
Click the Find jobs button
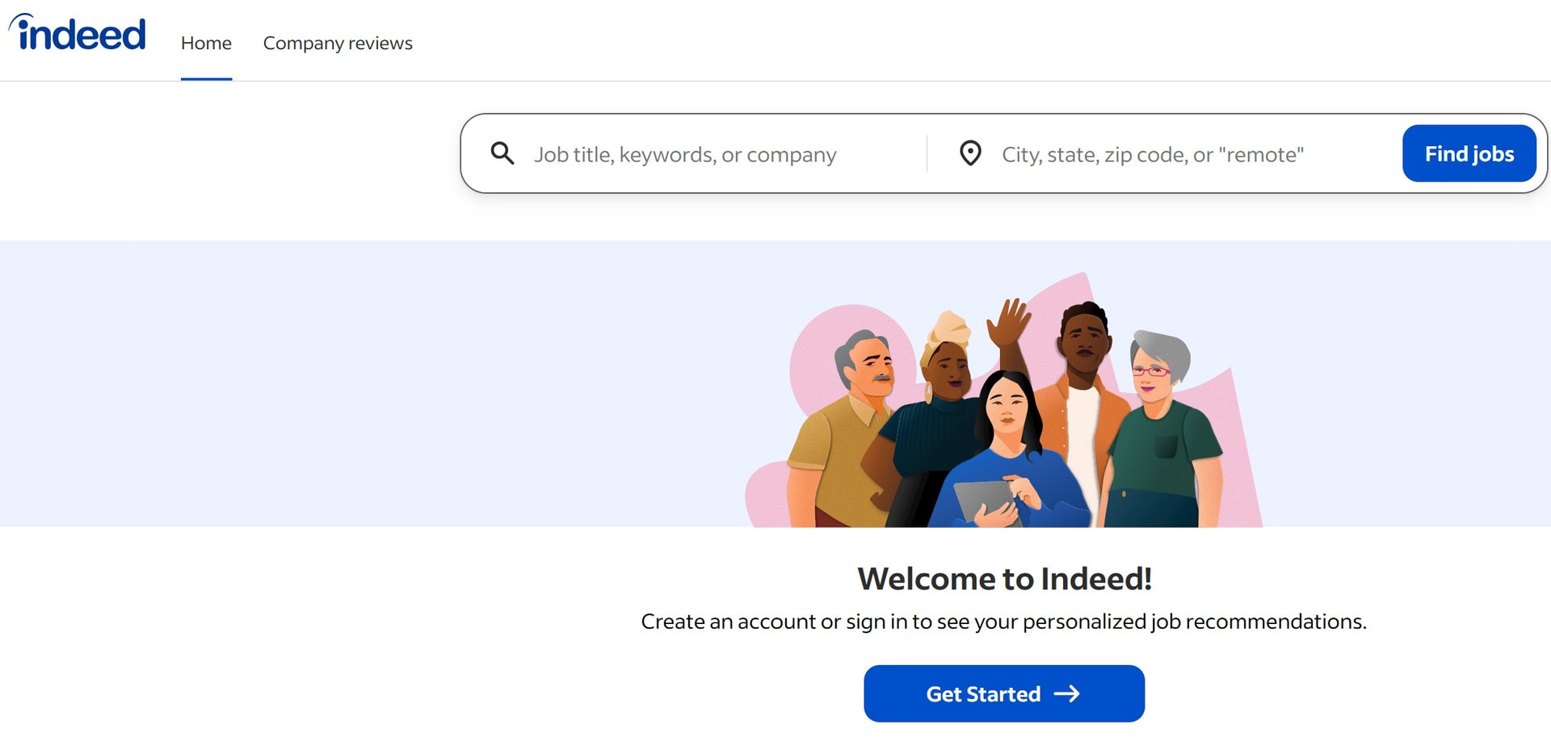point(1469,153)
